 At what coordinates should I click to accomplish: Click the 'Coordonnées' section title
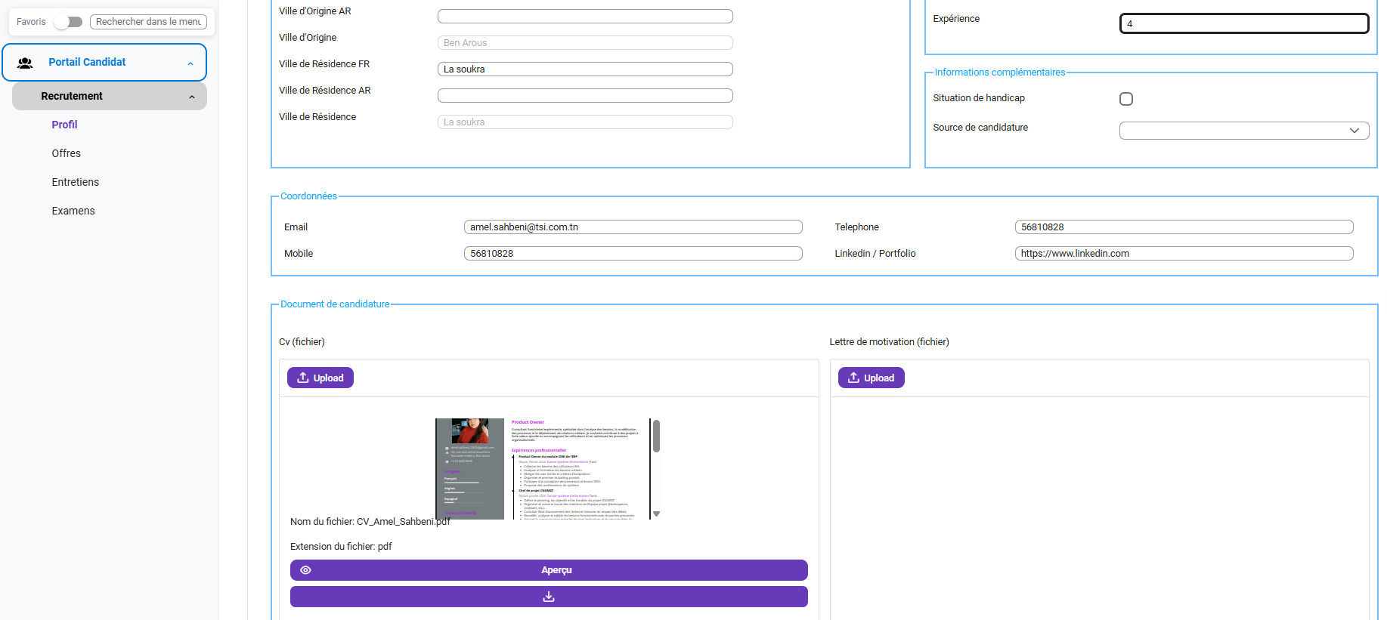308,196
